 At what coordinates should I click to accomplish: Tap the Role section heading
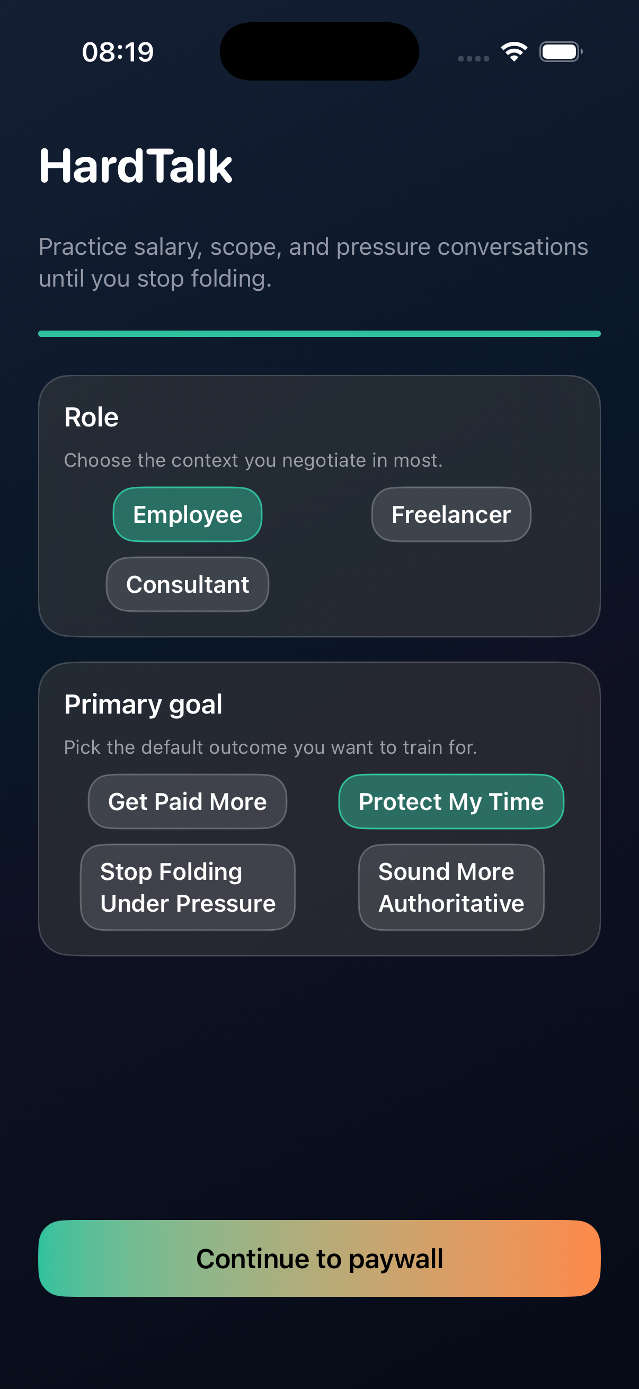tap(91, 417)
